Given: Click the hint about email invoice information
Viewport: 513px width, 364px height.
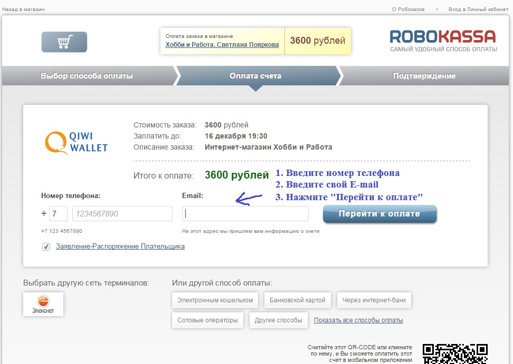Looking at the screenshot, I should coord(251,231).
